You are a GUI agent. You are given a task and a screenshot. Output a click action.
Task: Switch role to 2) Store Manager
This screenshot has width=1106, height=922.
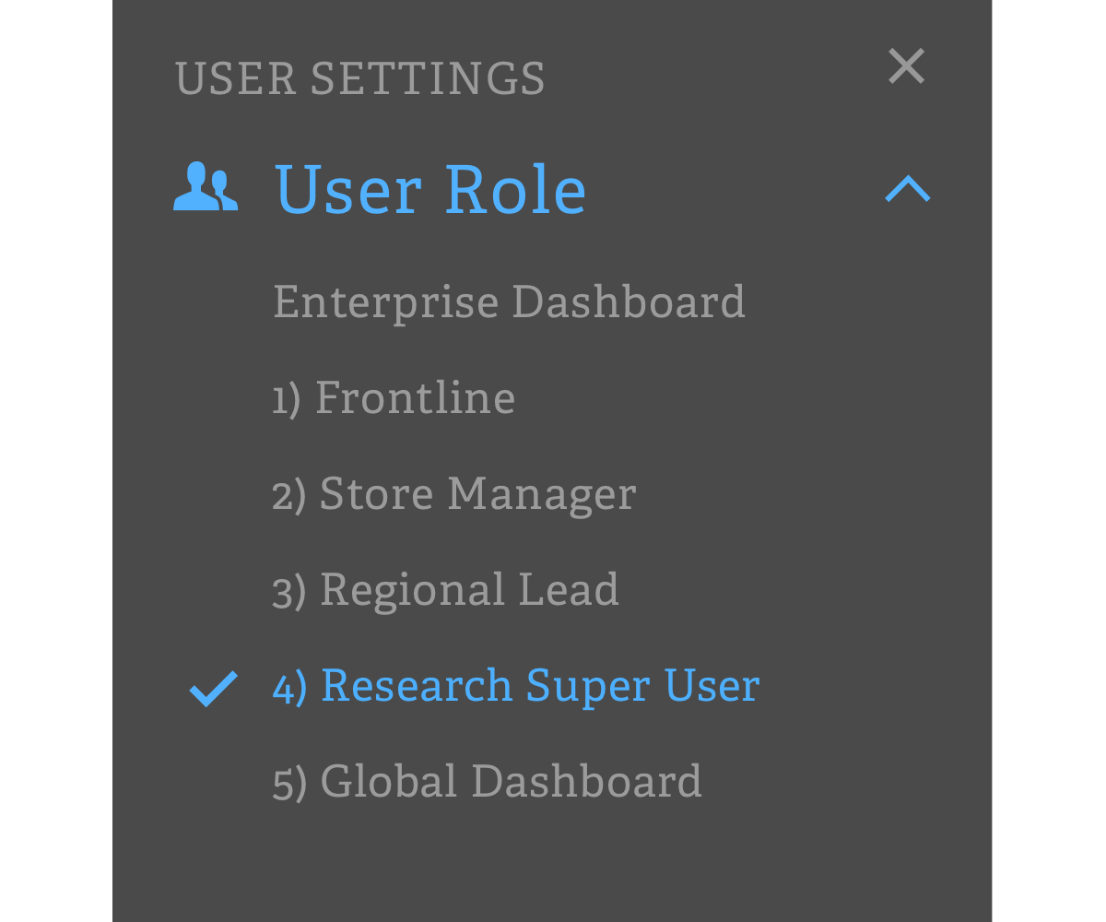click(x=453, y=494)
